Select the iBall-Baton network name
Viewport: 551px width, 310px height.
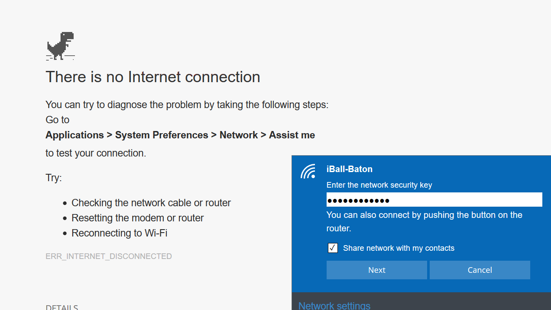point(349,169)
